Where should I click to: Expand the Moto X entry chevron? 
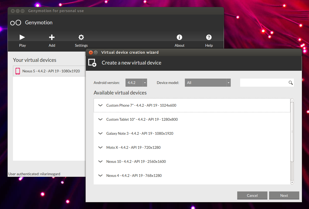tap(100, 147)
